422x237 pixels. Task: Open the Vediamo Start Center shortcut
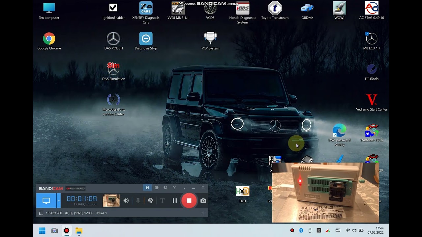pos(372,103)
